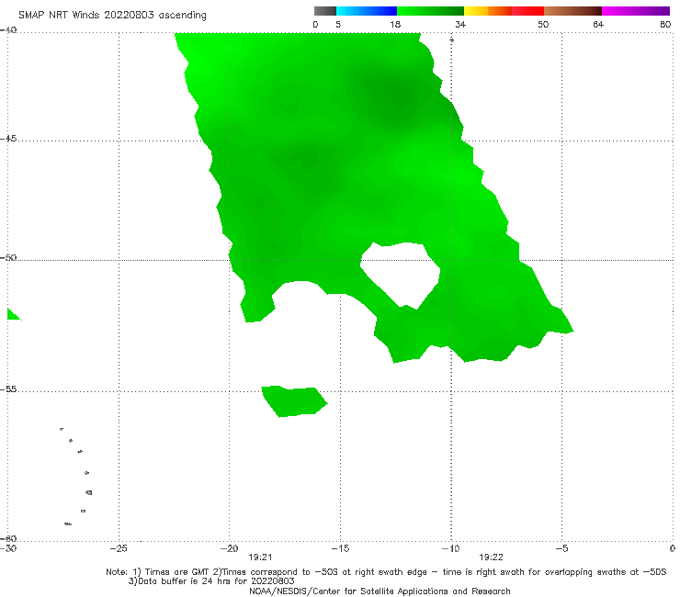The height and width of the screenshot is (597, 680).
Task: Click the longitude label '-15'
Action: point(340,548)
